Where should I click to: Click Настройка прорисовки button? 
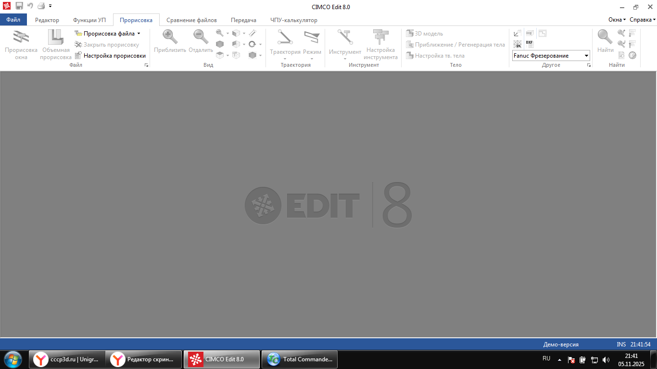110,56
